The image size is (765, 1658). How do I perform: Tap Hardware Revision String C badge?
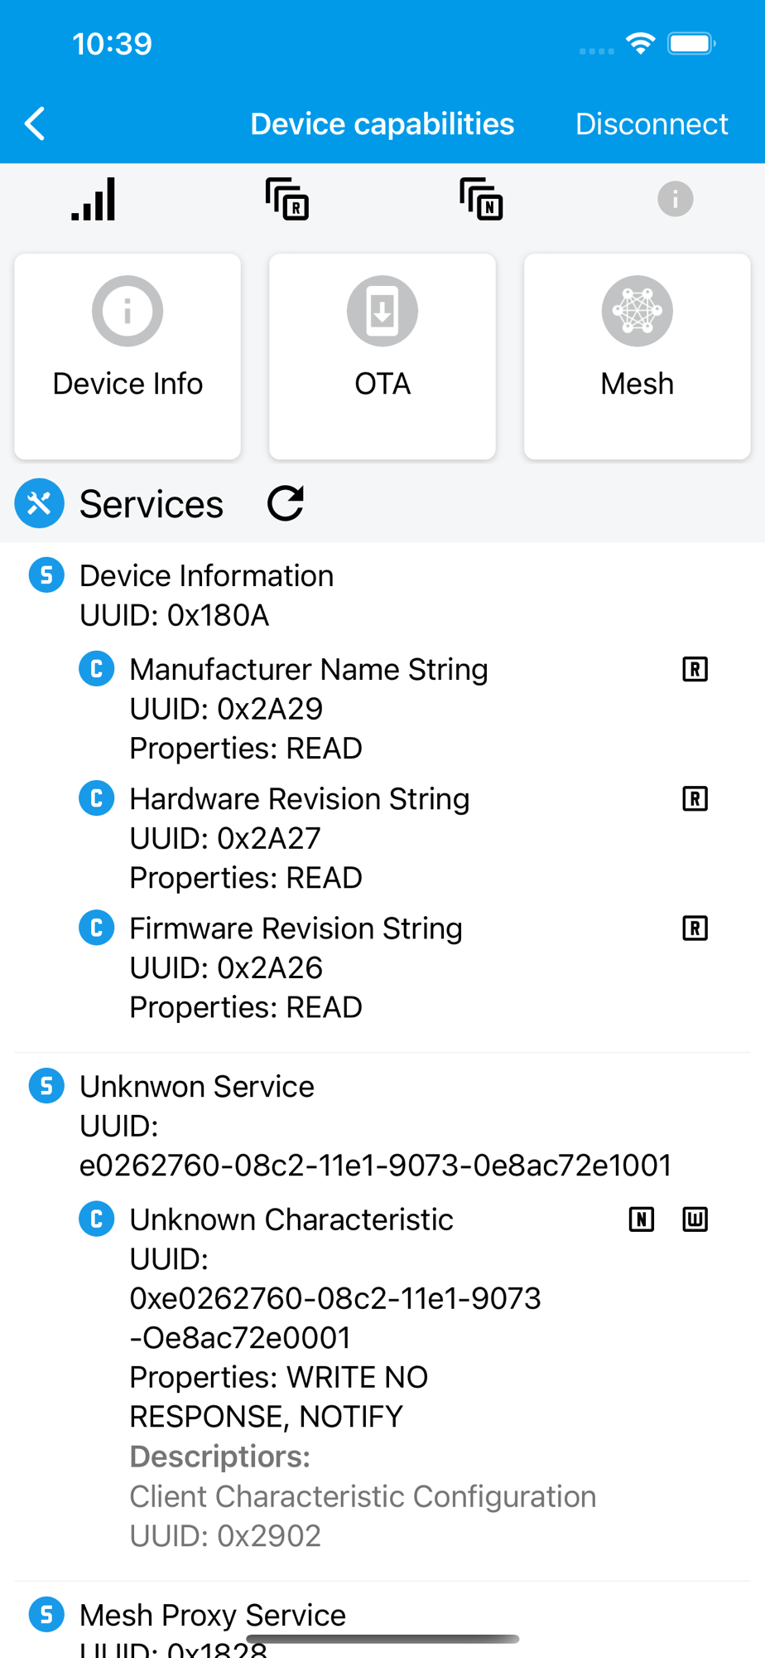coord(97,798)
